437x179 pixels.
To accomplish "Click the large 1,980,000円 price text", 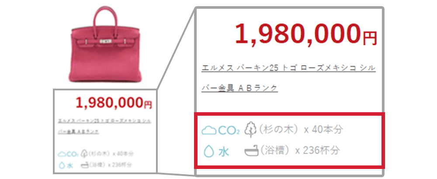I will click(x=306, y=34).
